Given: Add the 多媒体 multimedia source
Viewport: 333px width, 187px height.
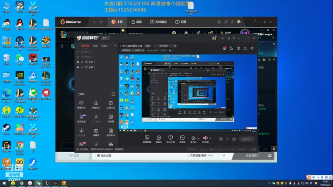Looking at the screenshot, I should (x=182, y=139).
